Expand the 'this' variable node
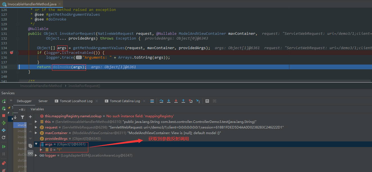Image resolution: width=372 pixels, height=172 pixels. click(36, 122)
